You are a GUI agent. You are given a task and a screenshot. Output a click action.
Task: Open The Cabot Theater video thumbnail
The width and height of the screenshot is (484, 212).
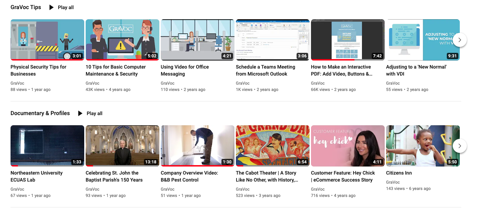point(273,146)
